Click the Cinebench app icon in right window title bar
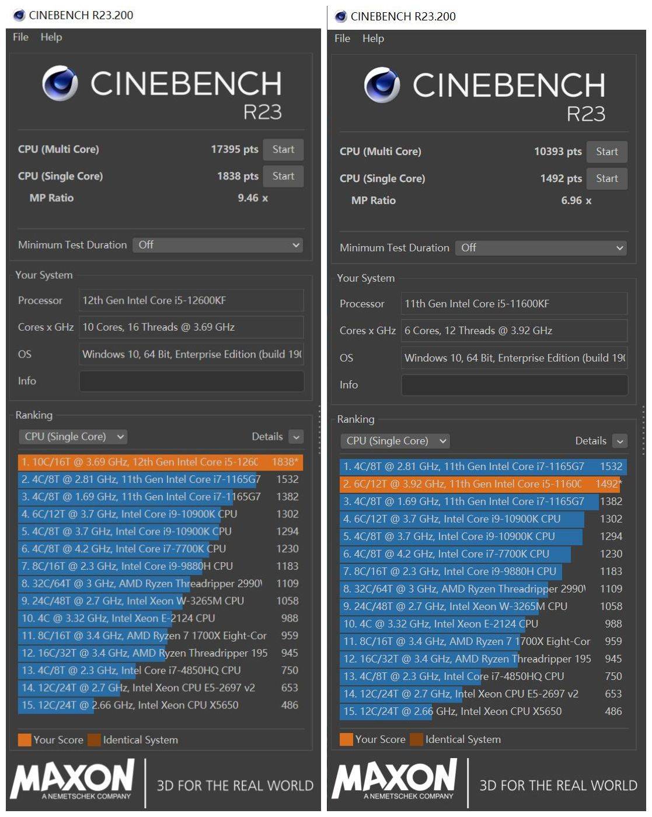 click(x=341, y=16)
